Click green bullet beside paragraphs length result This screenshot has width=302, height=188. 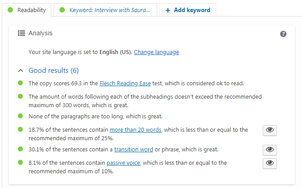tap(20, 116)
